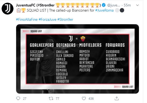147x103 pixels.
Task: Open the 55m tweet timestamp
Action: (x=127, y=5)
